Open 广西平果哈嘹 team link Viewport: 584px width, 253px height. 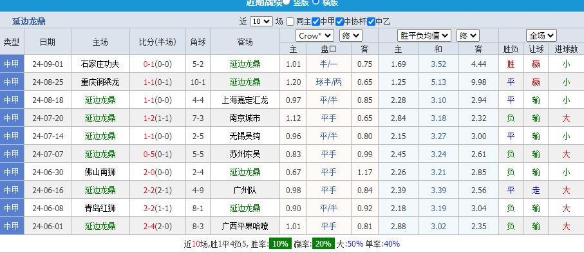pos(245,226)
